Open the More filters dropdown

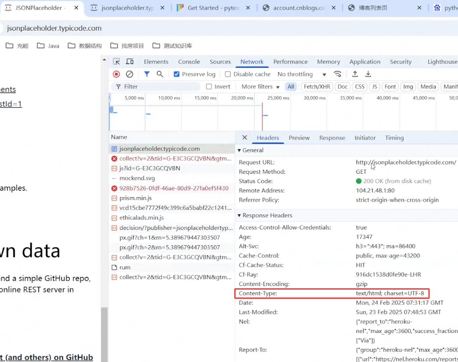pyautogui.click(x=260, y=87)
